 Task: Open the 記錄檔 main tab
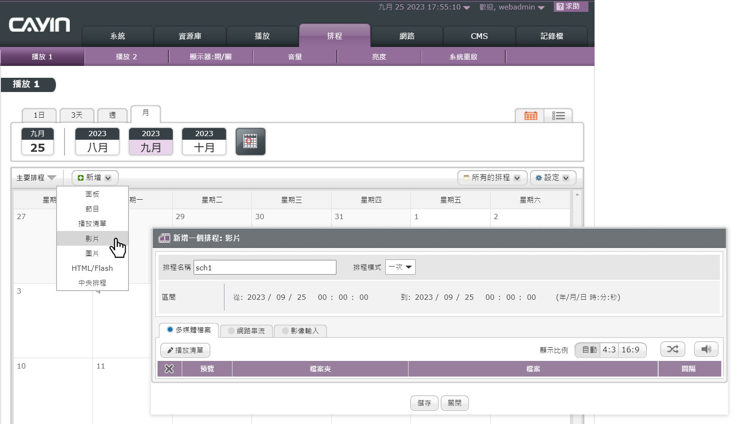tap(552, 37)
